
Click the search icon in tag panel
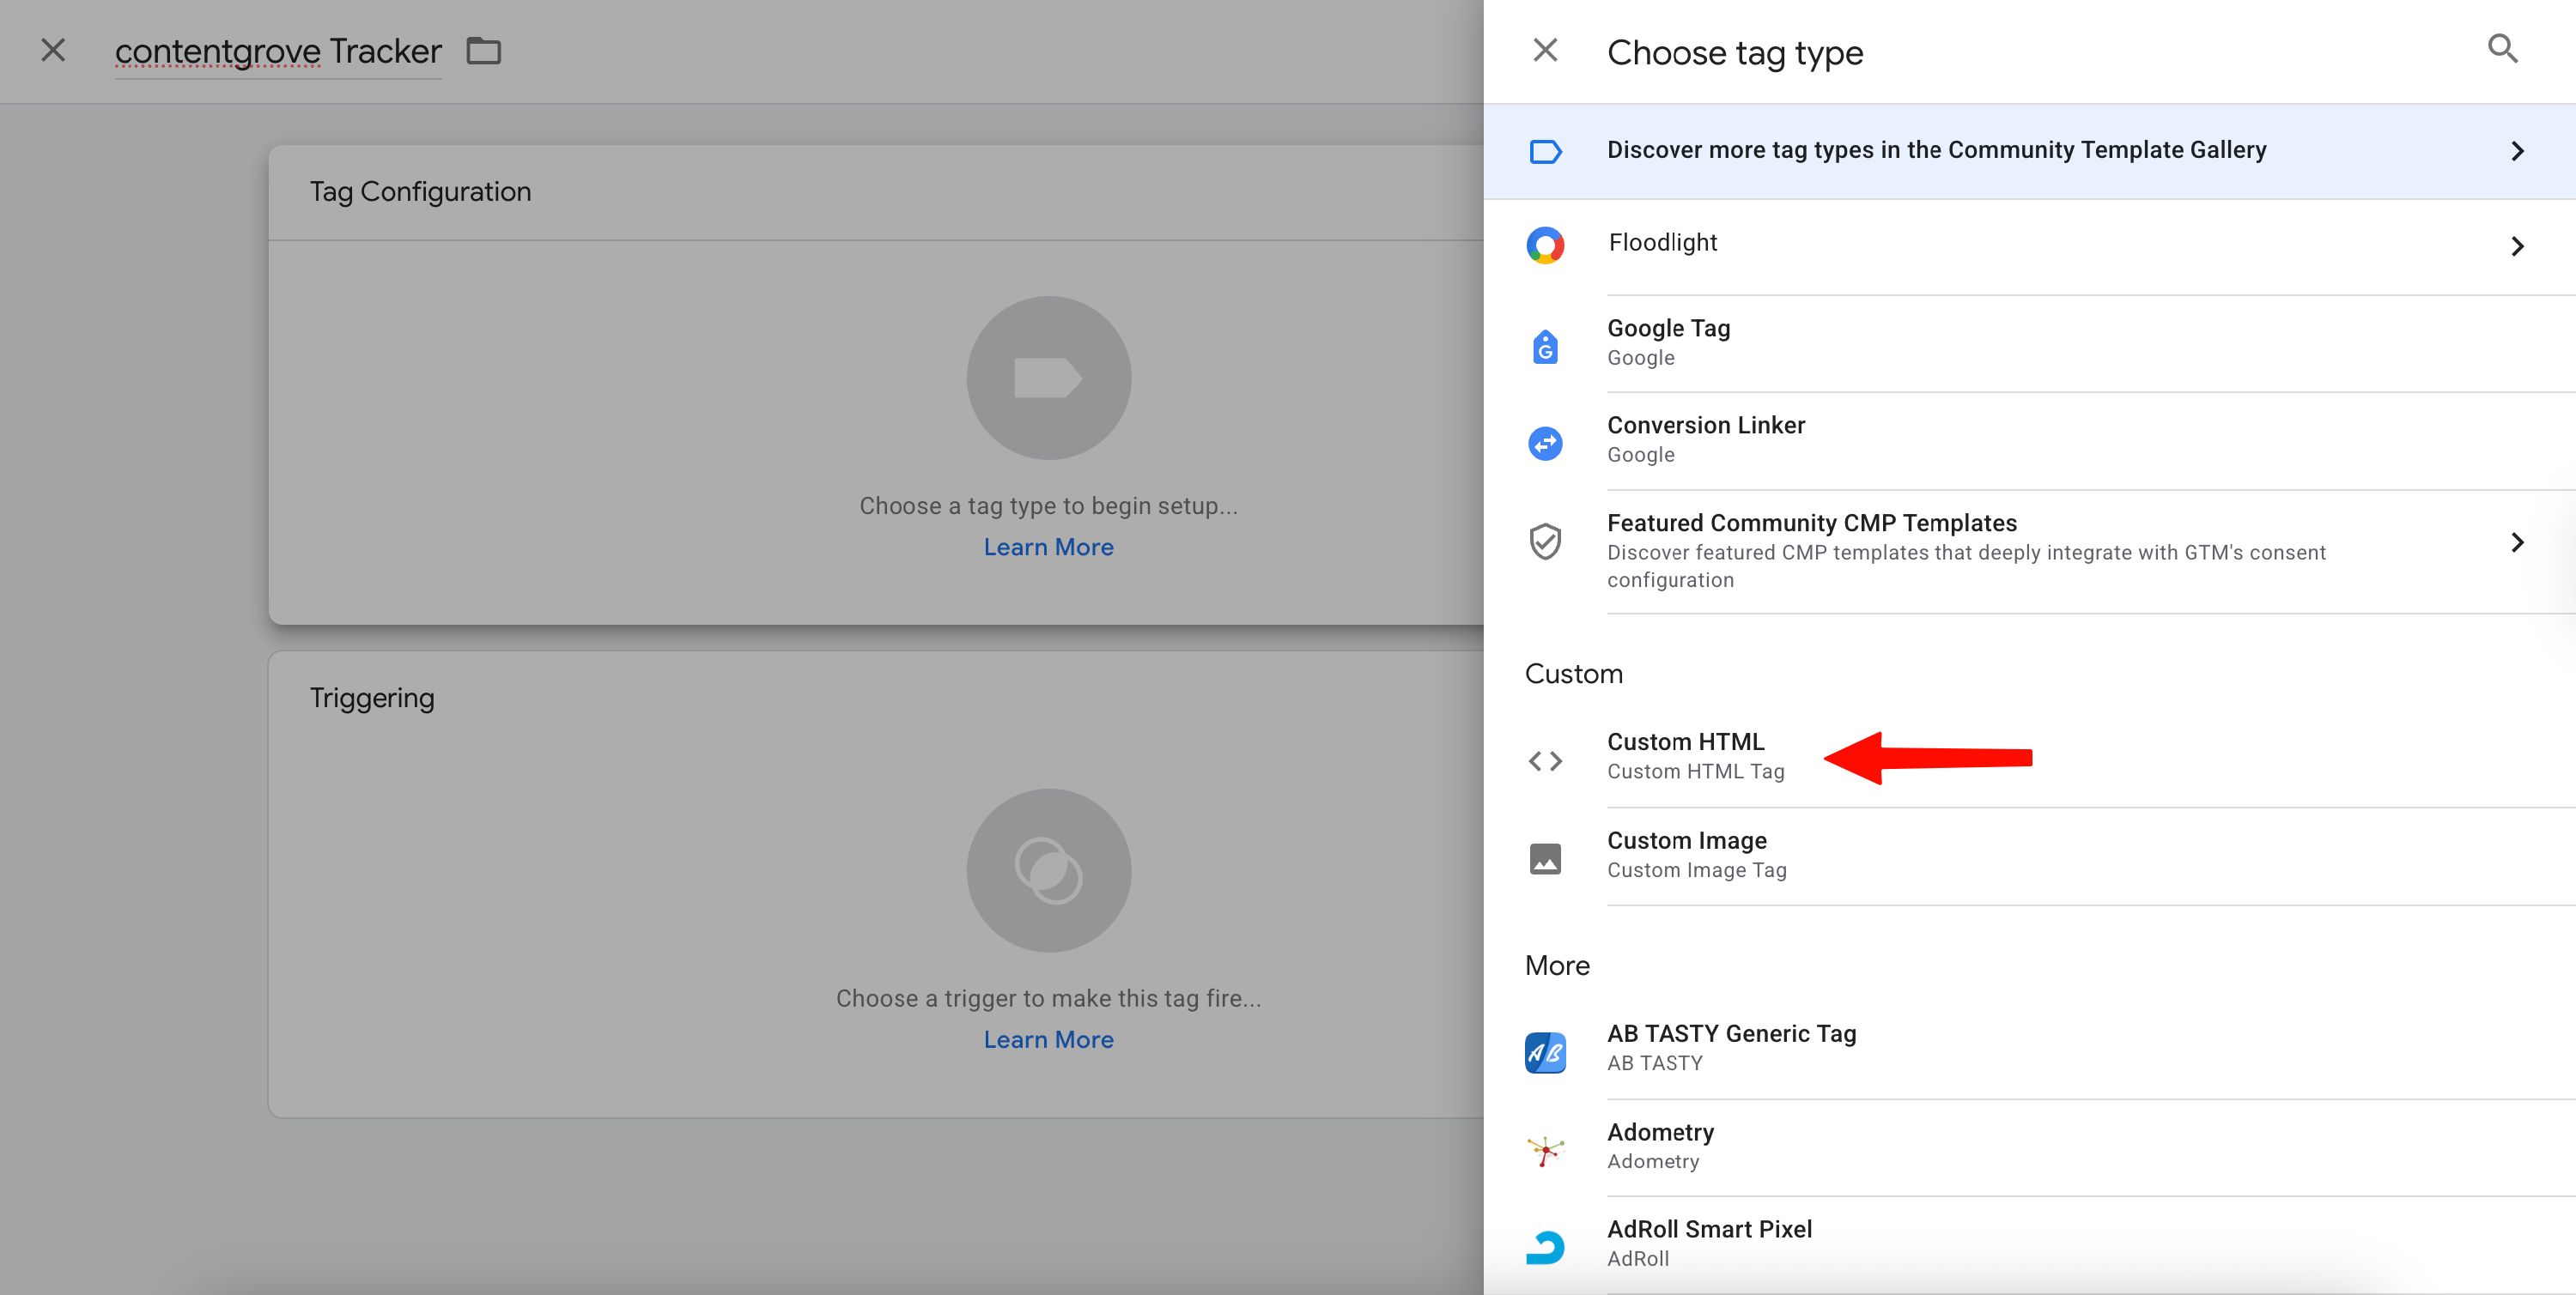(x=2502, y=48)
